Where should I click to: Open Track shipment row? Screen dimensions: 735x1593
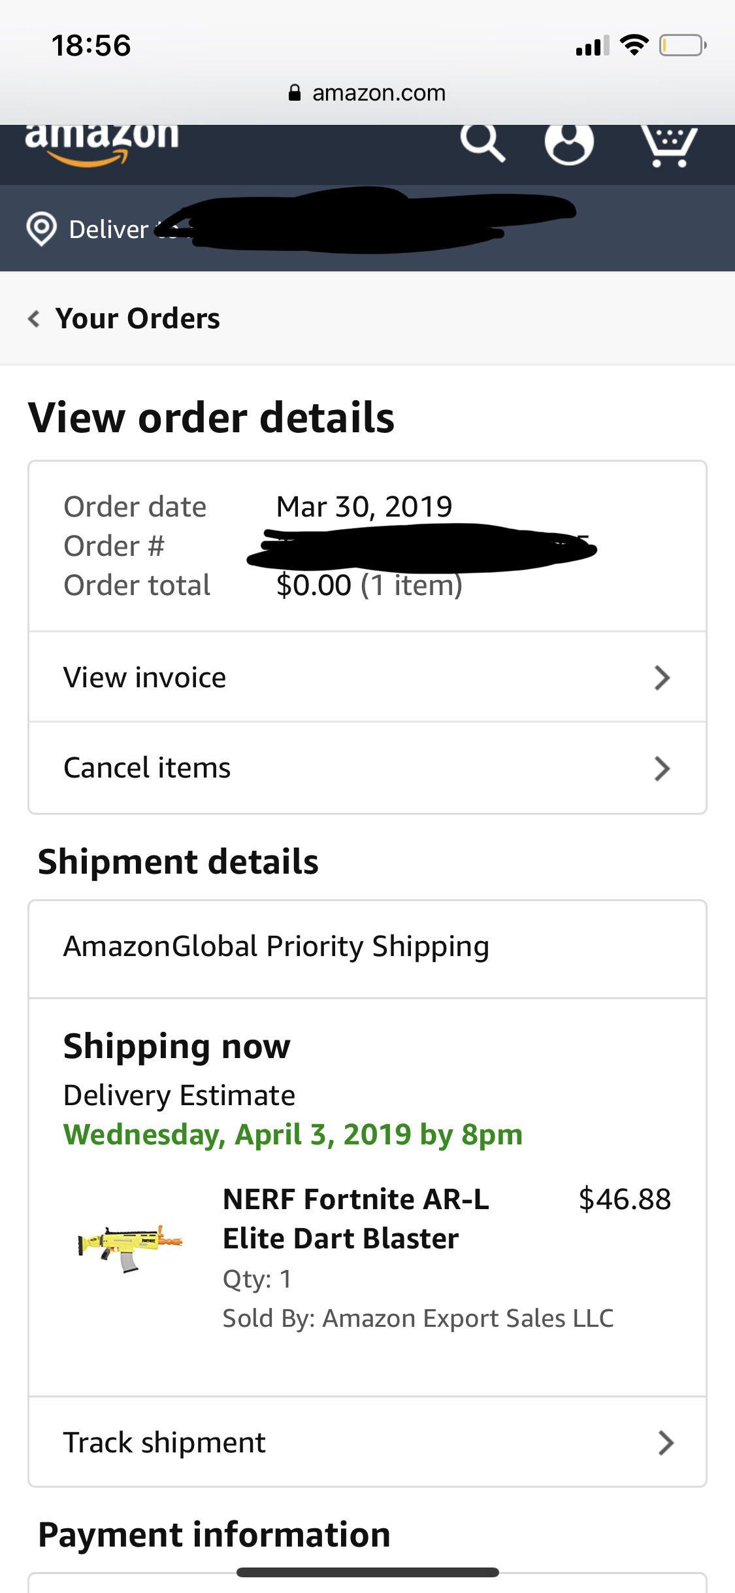327,1443
